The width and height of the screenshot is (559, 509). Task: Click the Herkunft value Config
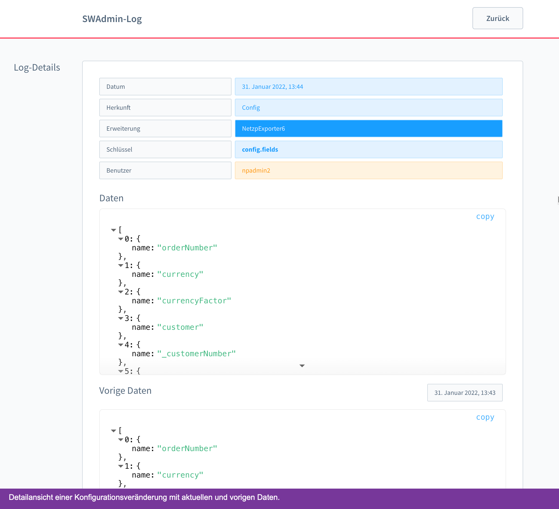[x=369, y=108]
